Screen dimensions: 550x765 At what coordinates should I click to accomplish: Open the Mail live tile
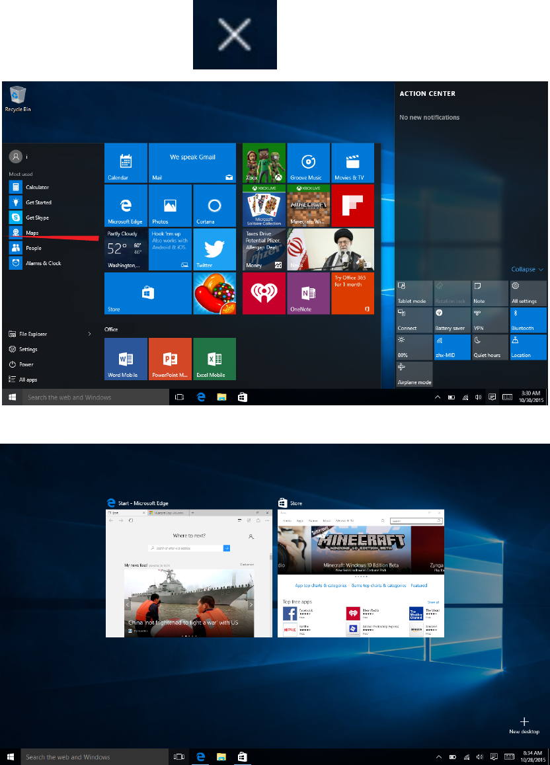(192, 163)
